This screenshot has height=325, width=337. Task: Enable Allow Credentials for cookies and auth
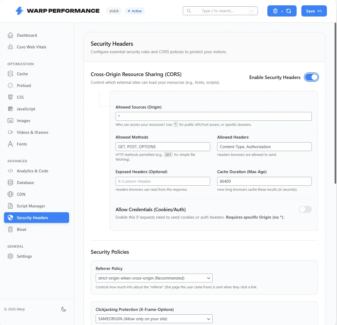click(x=305, y=209)
